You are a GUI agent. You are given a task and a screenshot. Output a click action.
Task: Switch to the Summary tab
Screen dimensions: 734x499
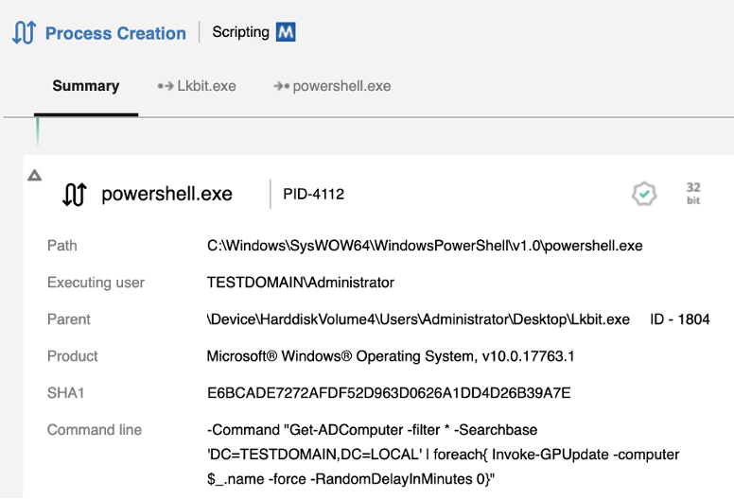pos(86,86)
